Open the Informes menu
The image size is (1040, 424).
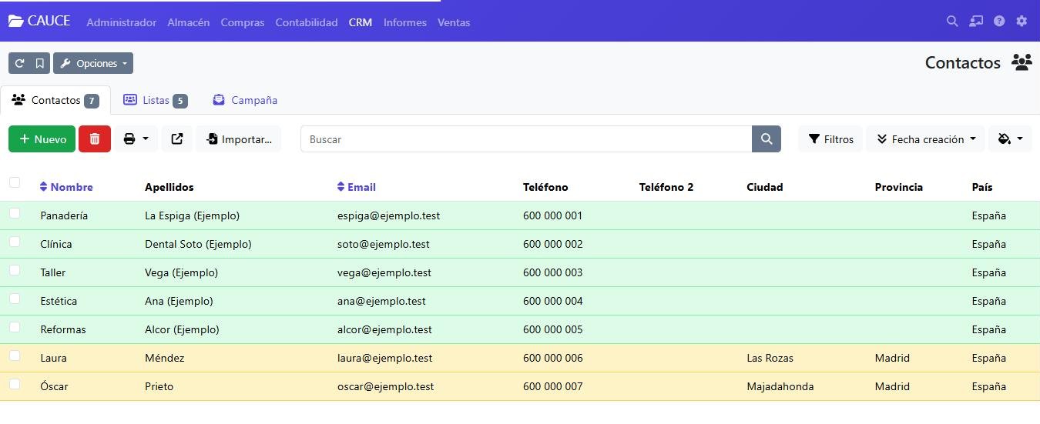405,22
